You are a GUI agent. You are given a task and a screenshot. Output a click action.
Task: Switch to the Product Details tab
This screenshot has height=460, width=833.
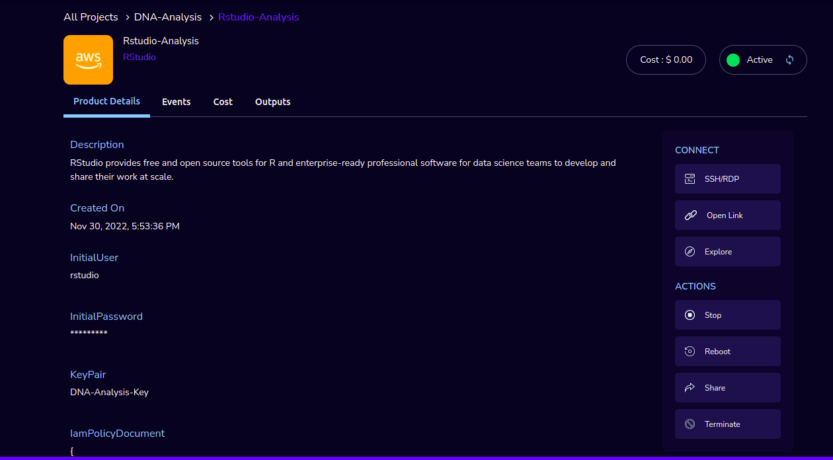point(106,102)
